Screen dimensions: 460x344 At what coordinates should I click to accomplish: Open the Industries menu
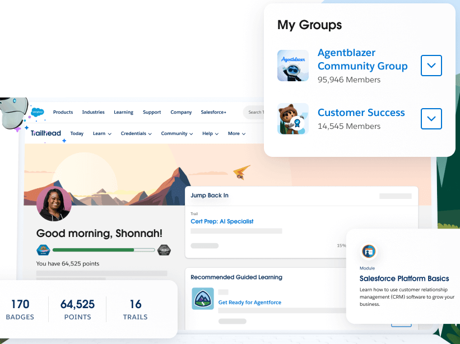coord(94,112)
